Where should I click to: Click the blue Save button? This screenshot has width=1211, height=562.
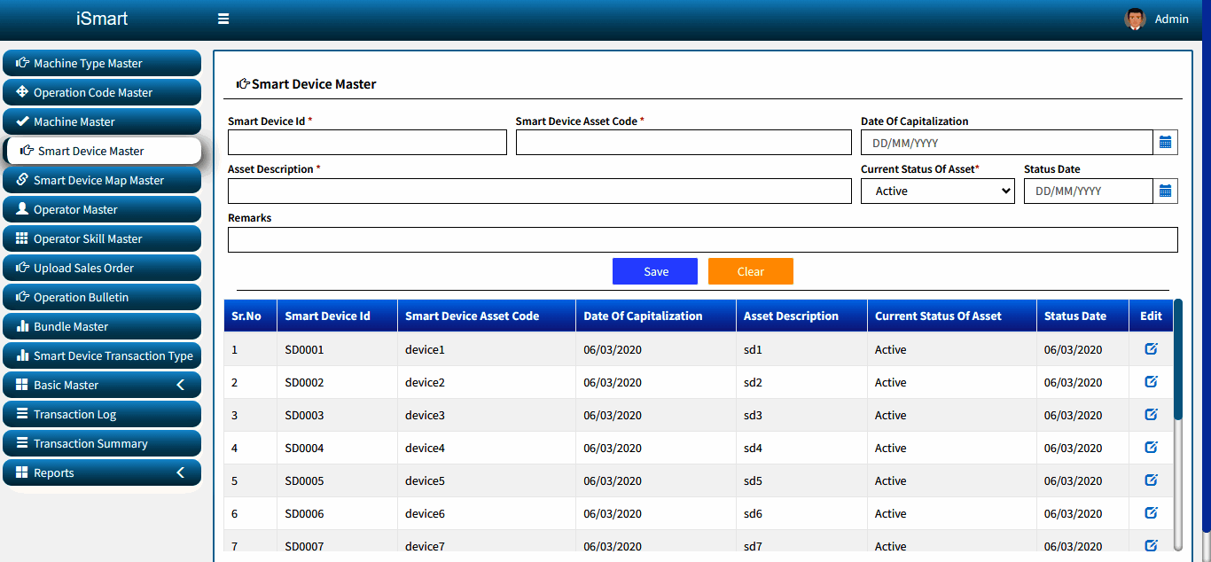655,271
